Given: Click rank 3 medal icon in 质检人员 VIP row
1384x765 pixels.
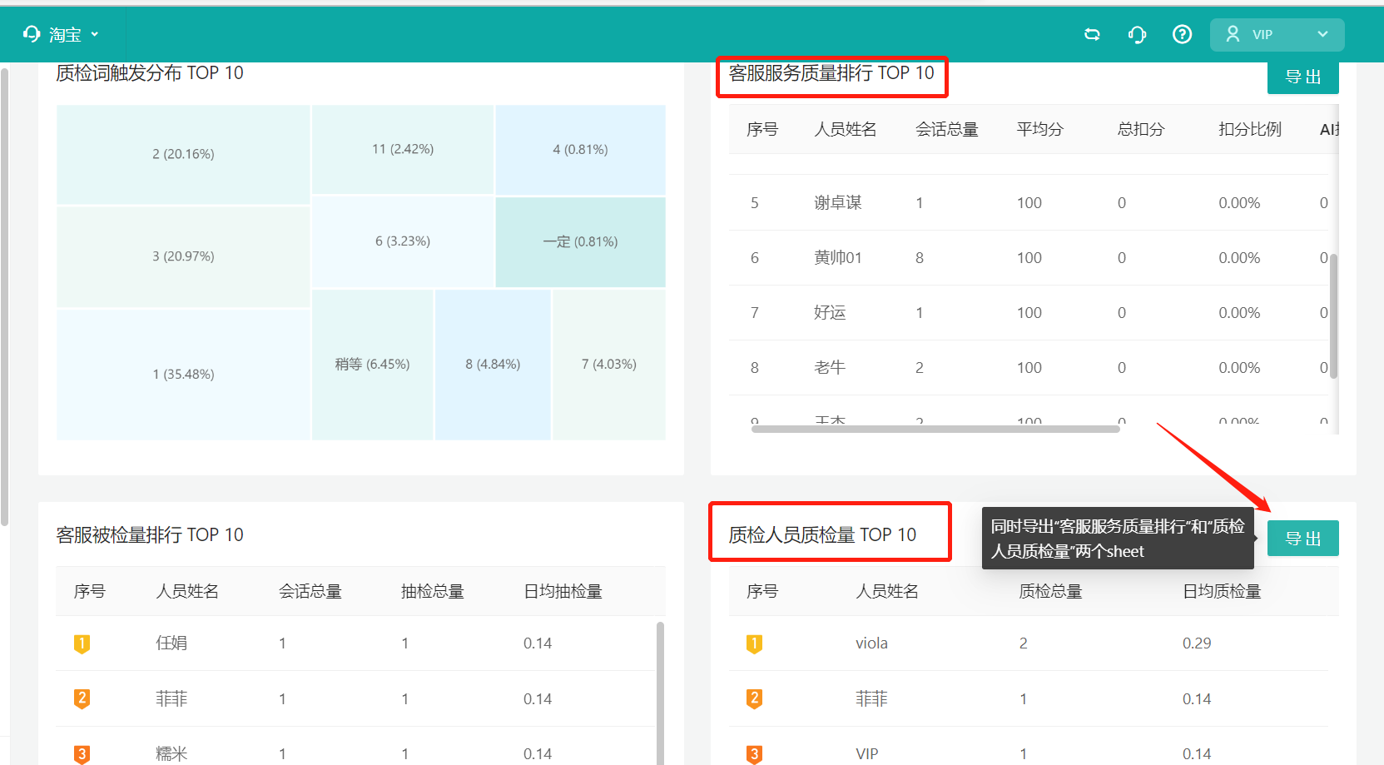Looking at the screenshot, I should 754,754.
